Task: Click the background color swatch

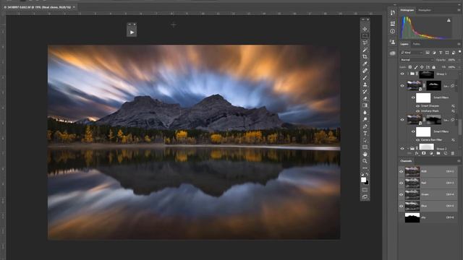Action: click(367, 183)
